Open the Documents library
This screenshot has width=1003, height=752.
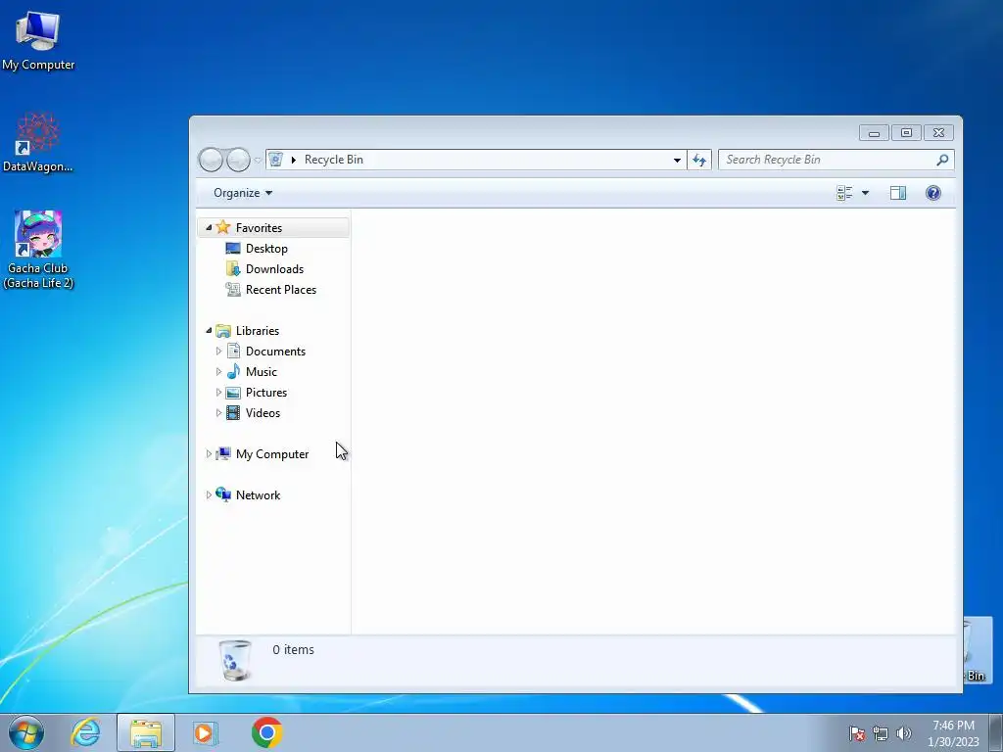point(275,352)
